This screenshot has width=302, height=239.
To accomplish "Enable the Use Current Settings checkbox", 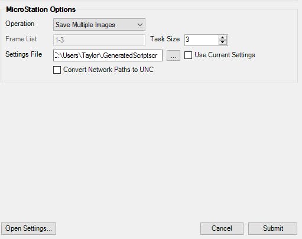I will [x=188, y=55].
